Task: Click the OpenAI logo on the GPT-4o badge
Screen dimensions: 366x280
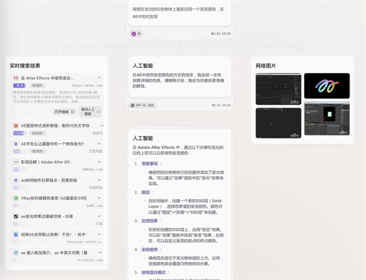Action: (x=133, y=105)
